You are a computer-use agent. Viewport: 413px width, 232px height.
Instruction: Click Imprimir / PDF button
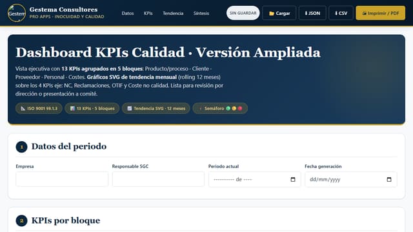[381, 13]
